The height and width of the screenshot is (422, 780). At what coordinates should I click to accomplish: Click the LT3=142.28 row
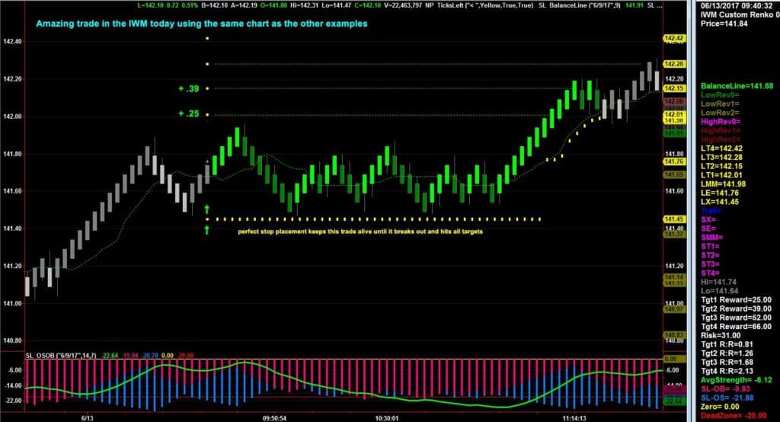coord(721,157)
